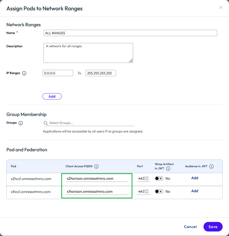This screenshot has width=229, height=236.
Task: Click the Audience in JWT info icon
Action: coord(211,166)
